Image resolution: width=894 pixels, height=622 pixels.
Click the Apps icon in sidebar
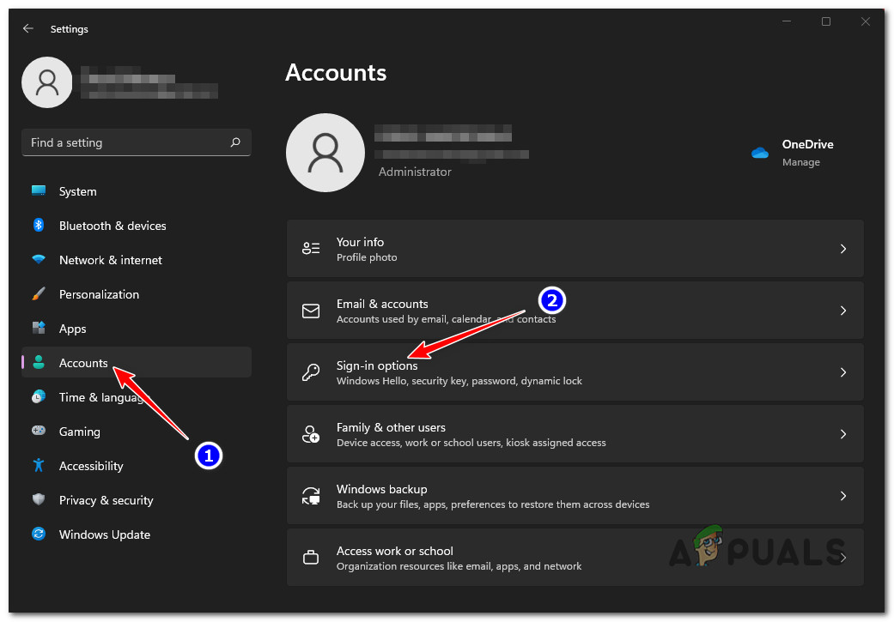pos(39,328)
